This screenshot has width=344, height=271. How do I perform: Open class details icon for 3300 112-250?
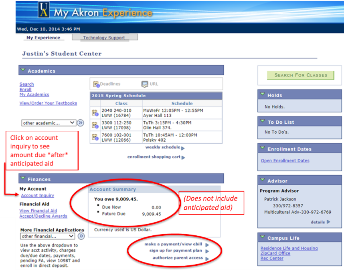pos(95,125)
